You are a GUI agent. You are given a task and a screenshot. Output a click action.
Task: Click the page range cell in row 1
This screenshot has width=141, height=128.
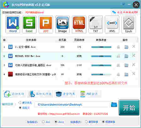(x=79, y=47)
